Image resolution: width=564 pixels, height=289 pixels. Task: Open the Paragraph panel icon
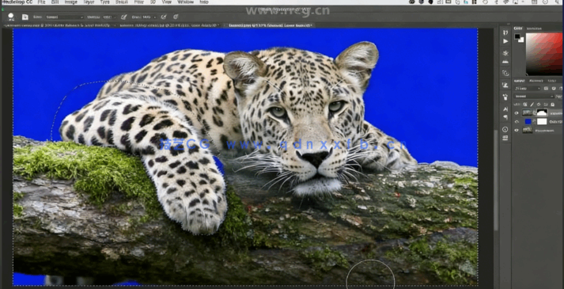tap(505, 117)
